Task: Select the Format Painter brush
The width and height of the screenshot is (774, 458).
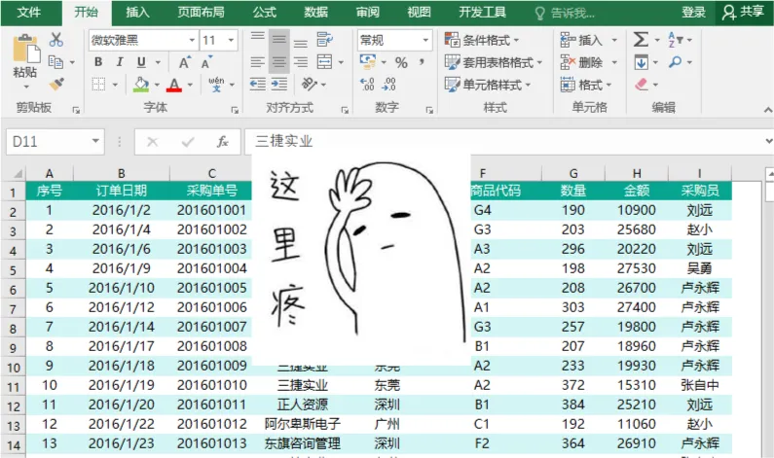Action: click(x=56, y=84)
